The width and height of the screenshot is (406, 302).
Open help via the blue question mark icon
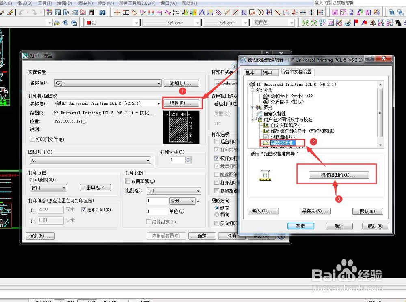[103, 13]
